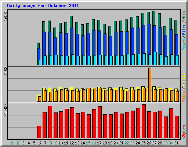
Task: Click day label 4 on the axis
Action: [x=29, y=143]
